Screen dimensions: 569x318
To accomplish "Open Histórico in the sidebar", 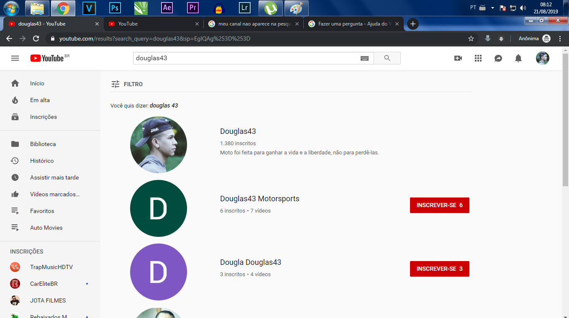I will point(50,161).
